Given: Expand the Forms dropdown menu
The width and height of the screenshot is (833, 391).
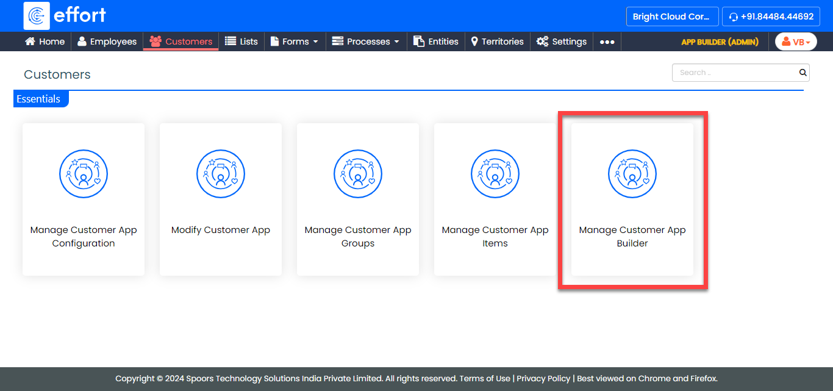Looking at the screenshot, I should pyautogui.click(x=295, y=41).
